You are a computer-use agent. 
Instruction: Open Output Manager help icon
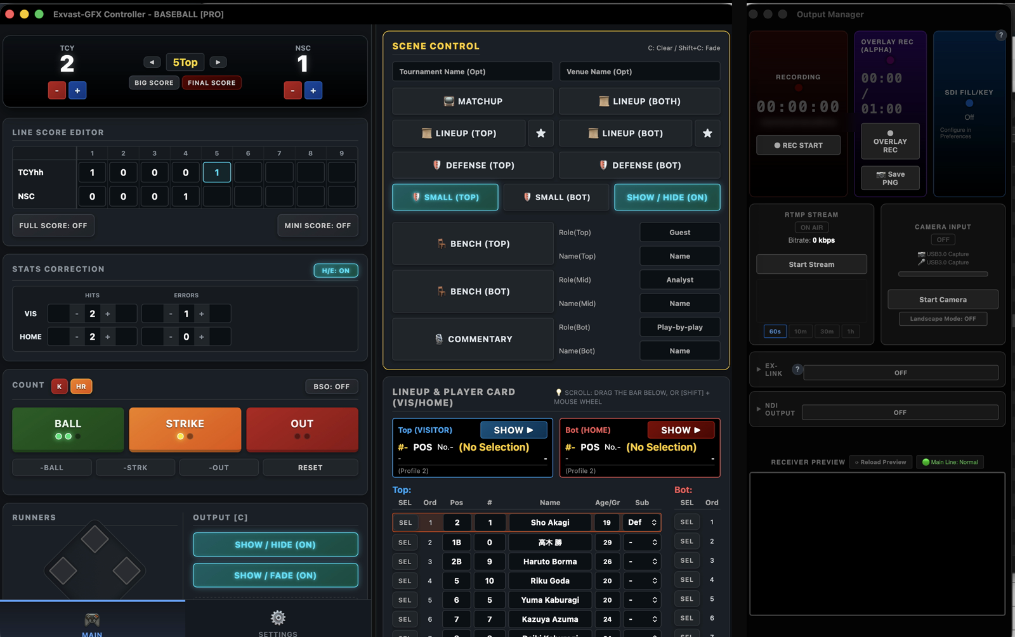click(x=1001, y=35)
